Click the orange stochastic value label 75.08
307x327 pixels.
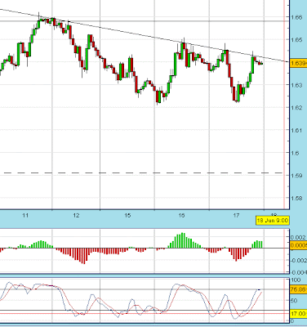click(x=299, y=289)
